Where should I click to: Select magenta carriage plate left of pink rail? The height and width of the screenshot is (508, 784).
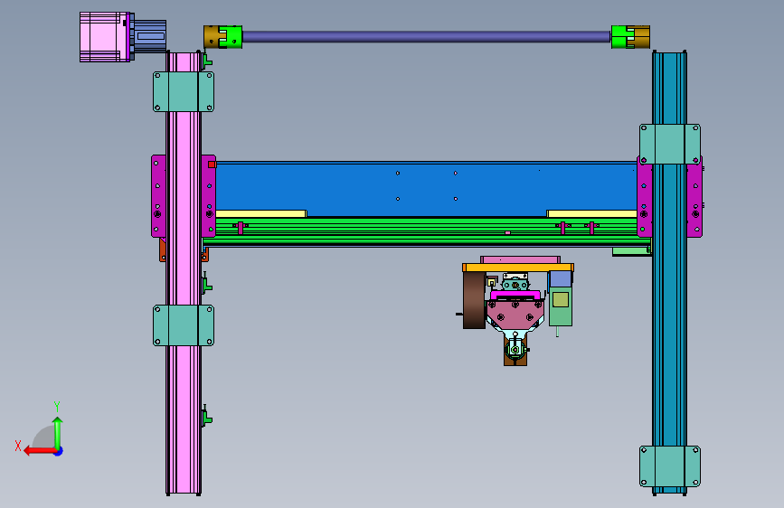(x=158, y=196)
